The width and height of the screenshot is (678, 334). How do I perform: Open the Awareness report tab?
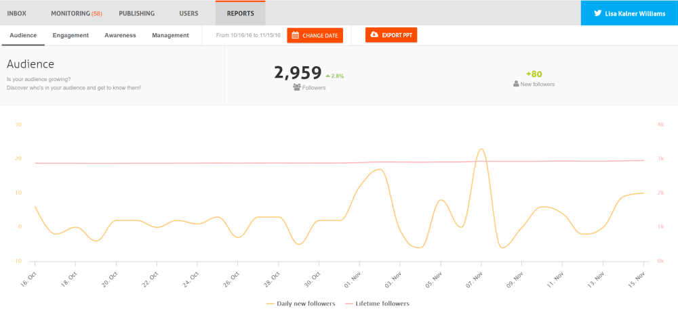coord(120,36)
